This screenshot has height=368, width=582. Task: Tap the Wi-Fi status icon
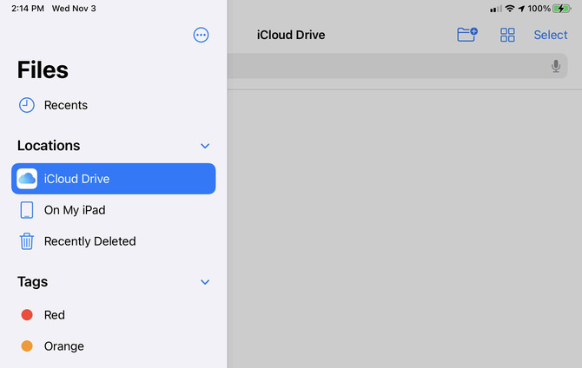[510, 9]
